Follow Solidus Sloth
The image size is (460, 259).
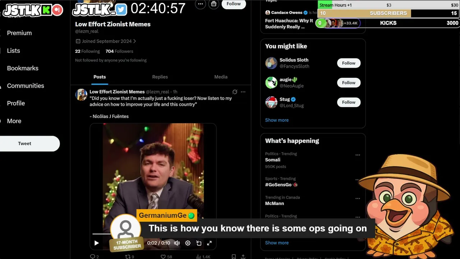click(349, 63)
